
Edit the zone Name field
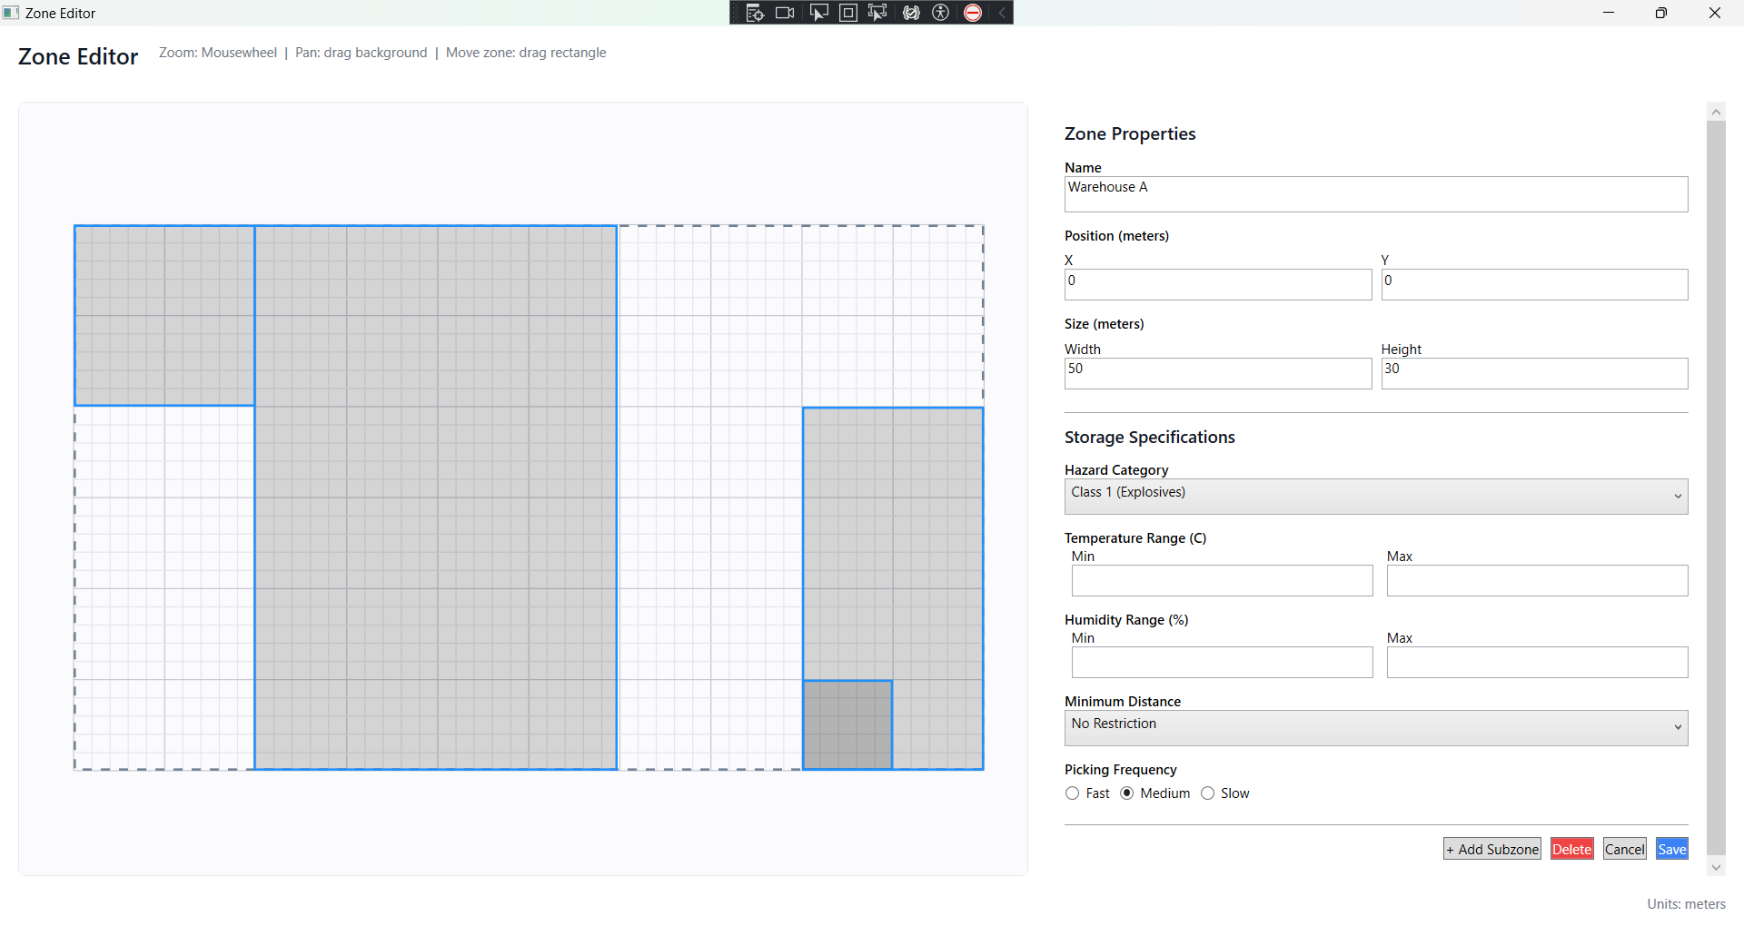pyautogui.click(x=1374, y=193)
